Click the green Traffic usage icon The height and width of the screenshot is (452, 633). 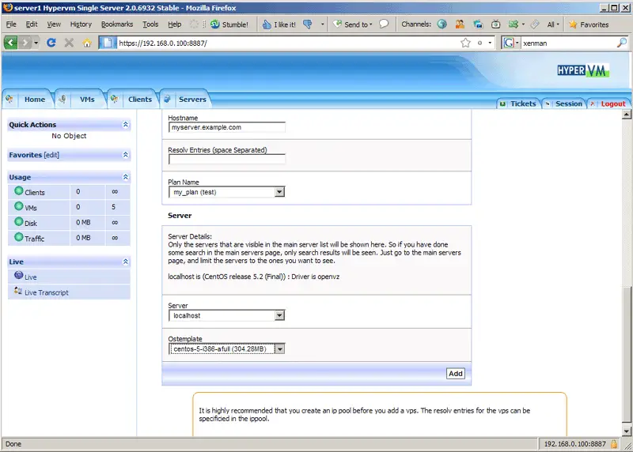click(x=18, y=237)
